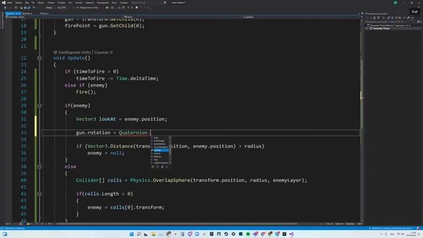Viewport: 423px width, 238px height.
Task: Collapse the if(enemy) block at line 29
Action: coord(40,106)
